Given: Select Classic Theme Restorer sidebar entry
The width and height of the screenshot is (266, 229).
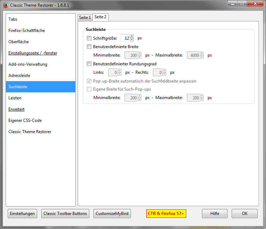Looking at the screenshot, I should pos(41,132).
